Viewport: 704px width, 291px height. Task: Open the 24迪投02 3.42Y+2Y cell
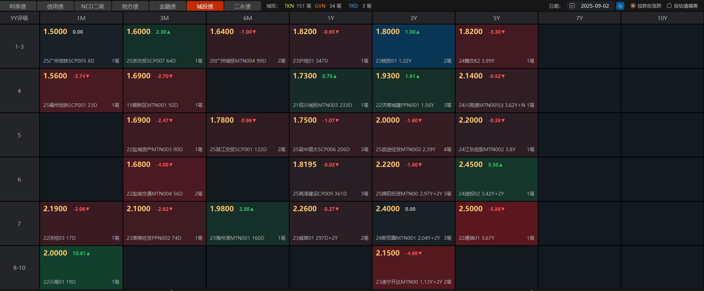coord(497,179)
